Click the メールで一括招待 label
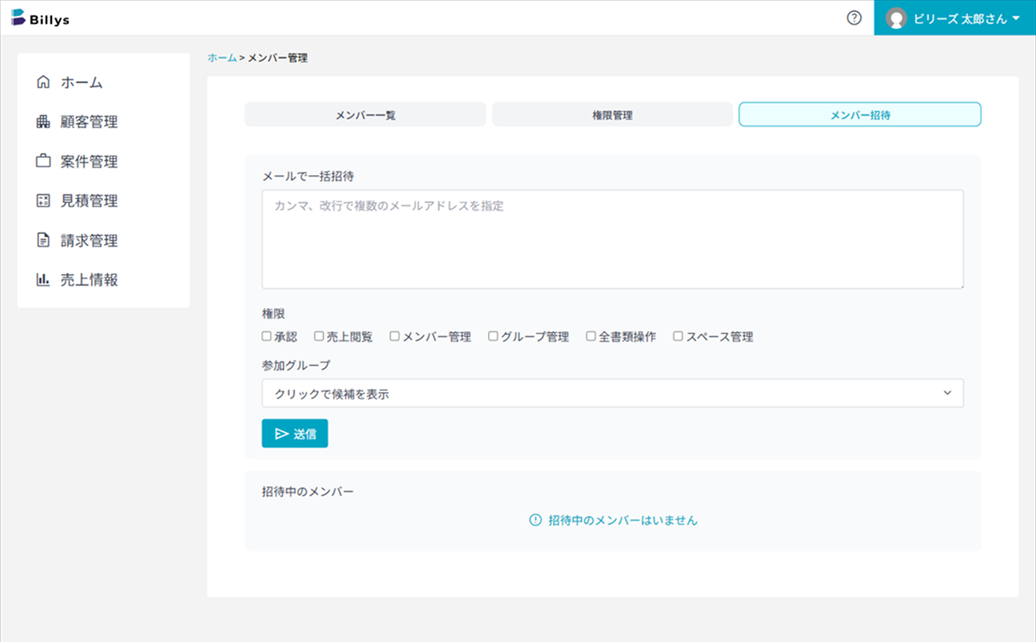The width and height of the screenshot is (1036, 642). click(308, 176)
